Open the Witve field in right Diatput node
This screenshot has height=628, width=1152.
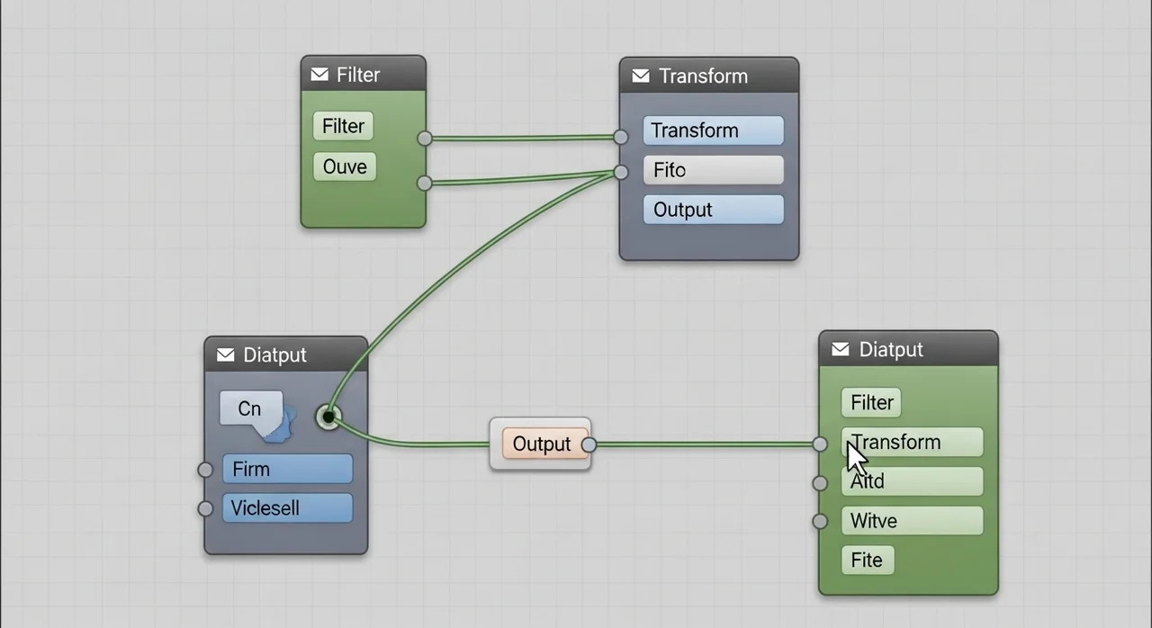(912, 521)
